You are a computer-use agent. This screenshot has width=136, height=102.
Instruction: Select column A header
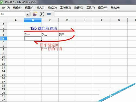(16, 20)
